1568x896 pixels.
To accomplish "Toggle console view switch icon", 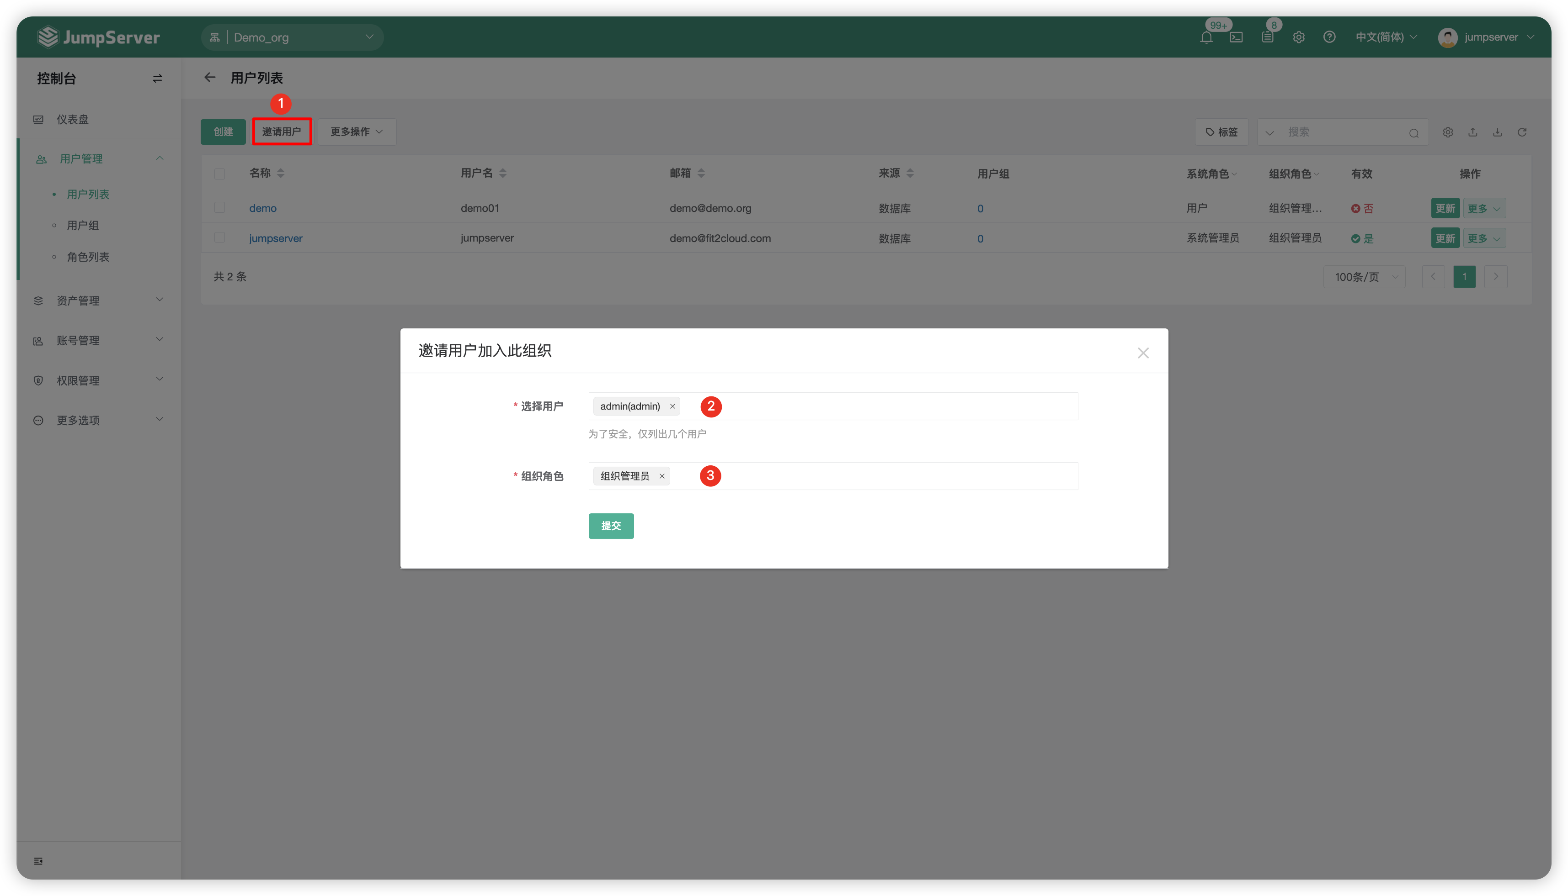I will (x=158, y=79).
